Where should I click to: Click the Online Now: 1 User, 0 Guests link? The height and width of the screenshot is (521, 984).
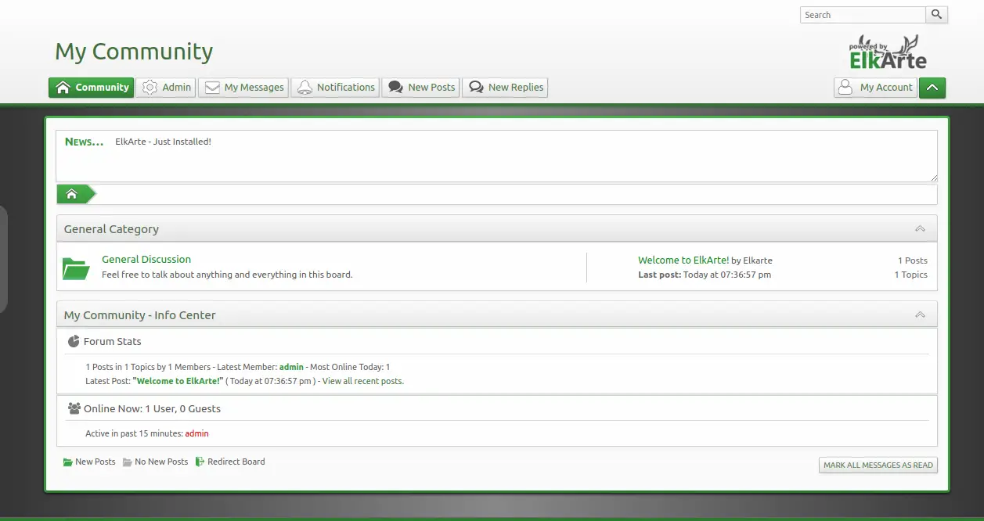pos(152,408)
